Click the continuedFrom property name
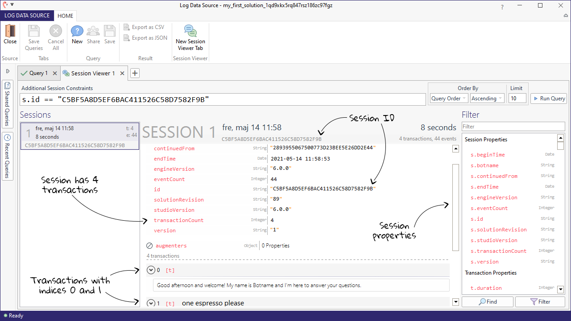The image size is (571, 321). (x=174, y=148)
